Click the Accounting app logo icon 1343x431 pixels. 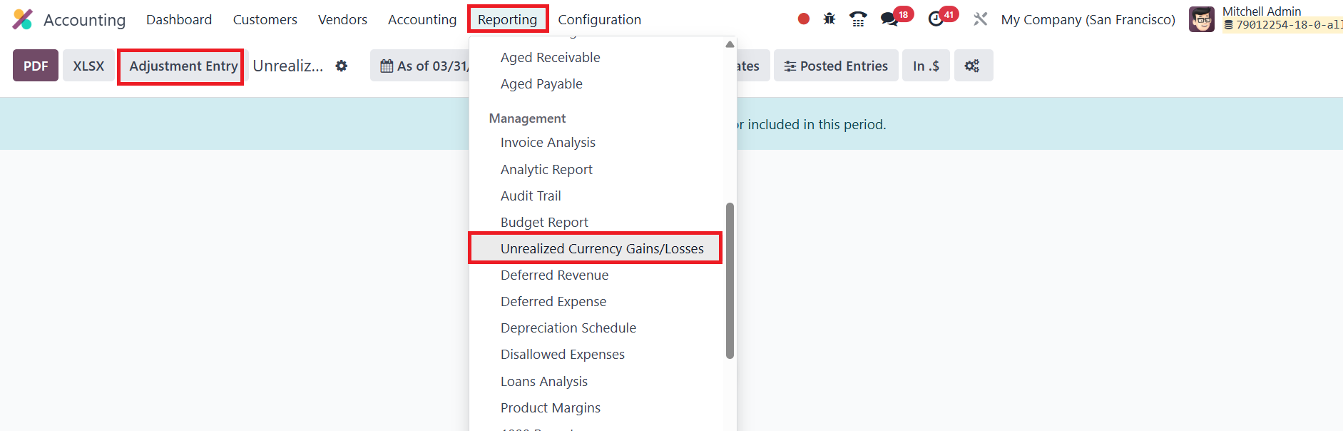(23, 19)
